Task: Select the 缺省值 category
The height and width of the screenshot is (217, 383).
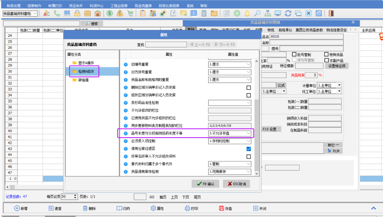Action: click(83, 80)
